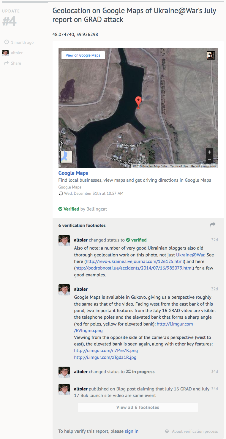Zoom out with the map minus button
The height and width of the screenshot is (439, 226).
click(x=209, y=159)
